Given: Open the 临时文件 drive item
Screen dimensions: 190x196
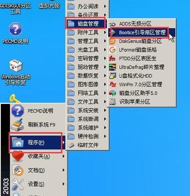Looking at the screenshot, I should 87,145.
